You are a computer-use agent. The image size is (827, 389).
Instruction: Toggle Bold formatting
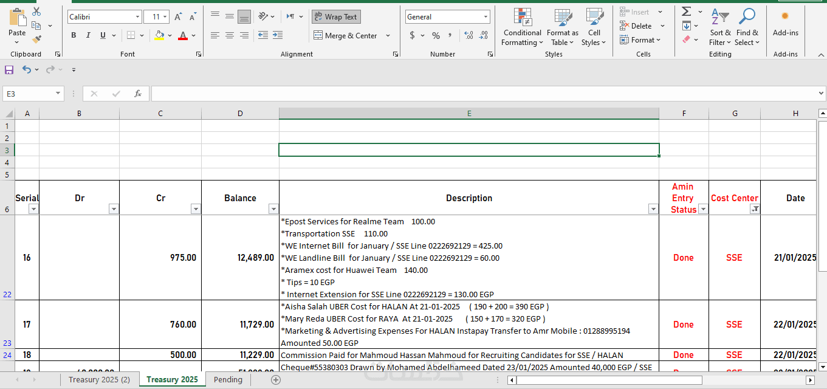(74, 36)
